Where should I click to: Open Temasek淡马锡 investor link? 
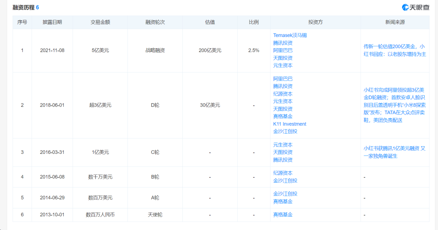(x=290, y=35)
